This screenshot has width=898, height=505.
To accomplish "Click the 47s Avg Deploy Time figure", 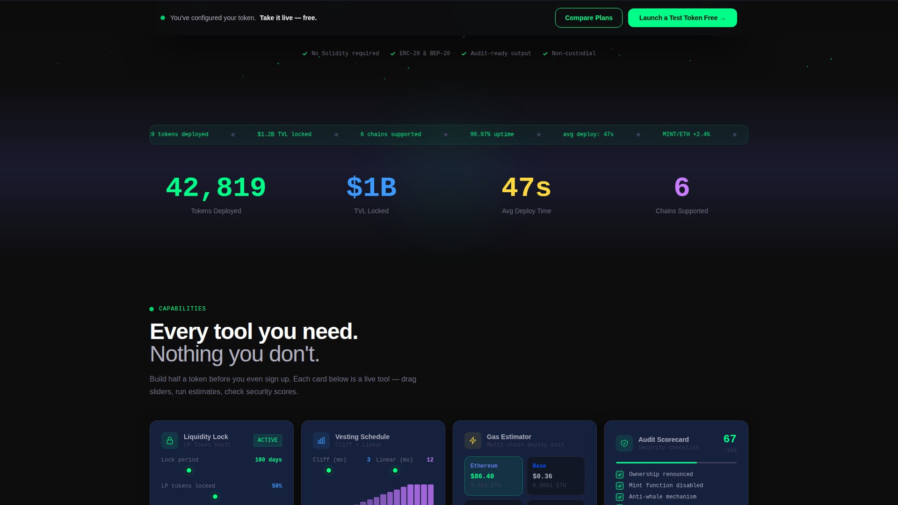I will [x=527, y=188].
